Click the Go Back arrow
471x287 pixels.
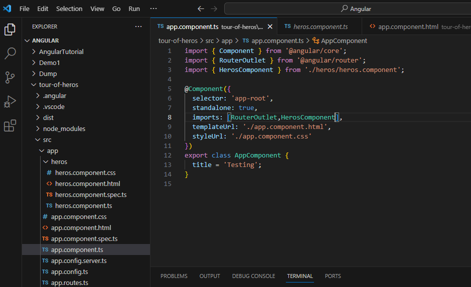click(201, 8)
